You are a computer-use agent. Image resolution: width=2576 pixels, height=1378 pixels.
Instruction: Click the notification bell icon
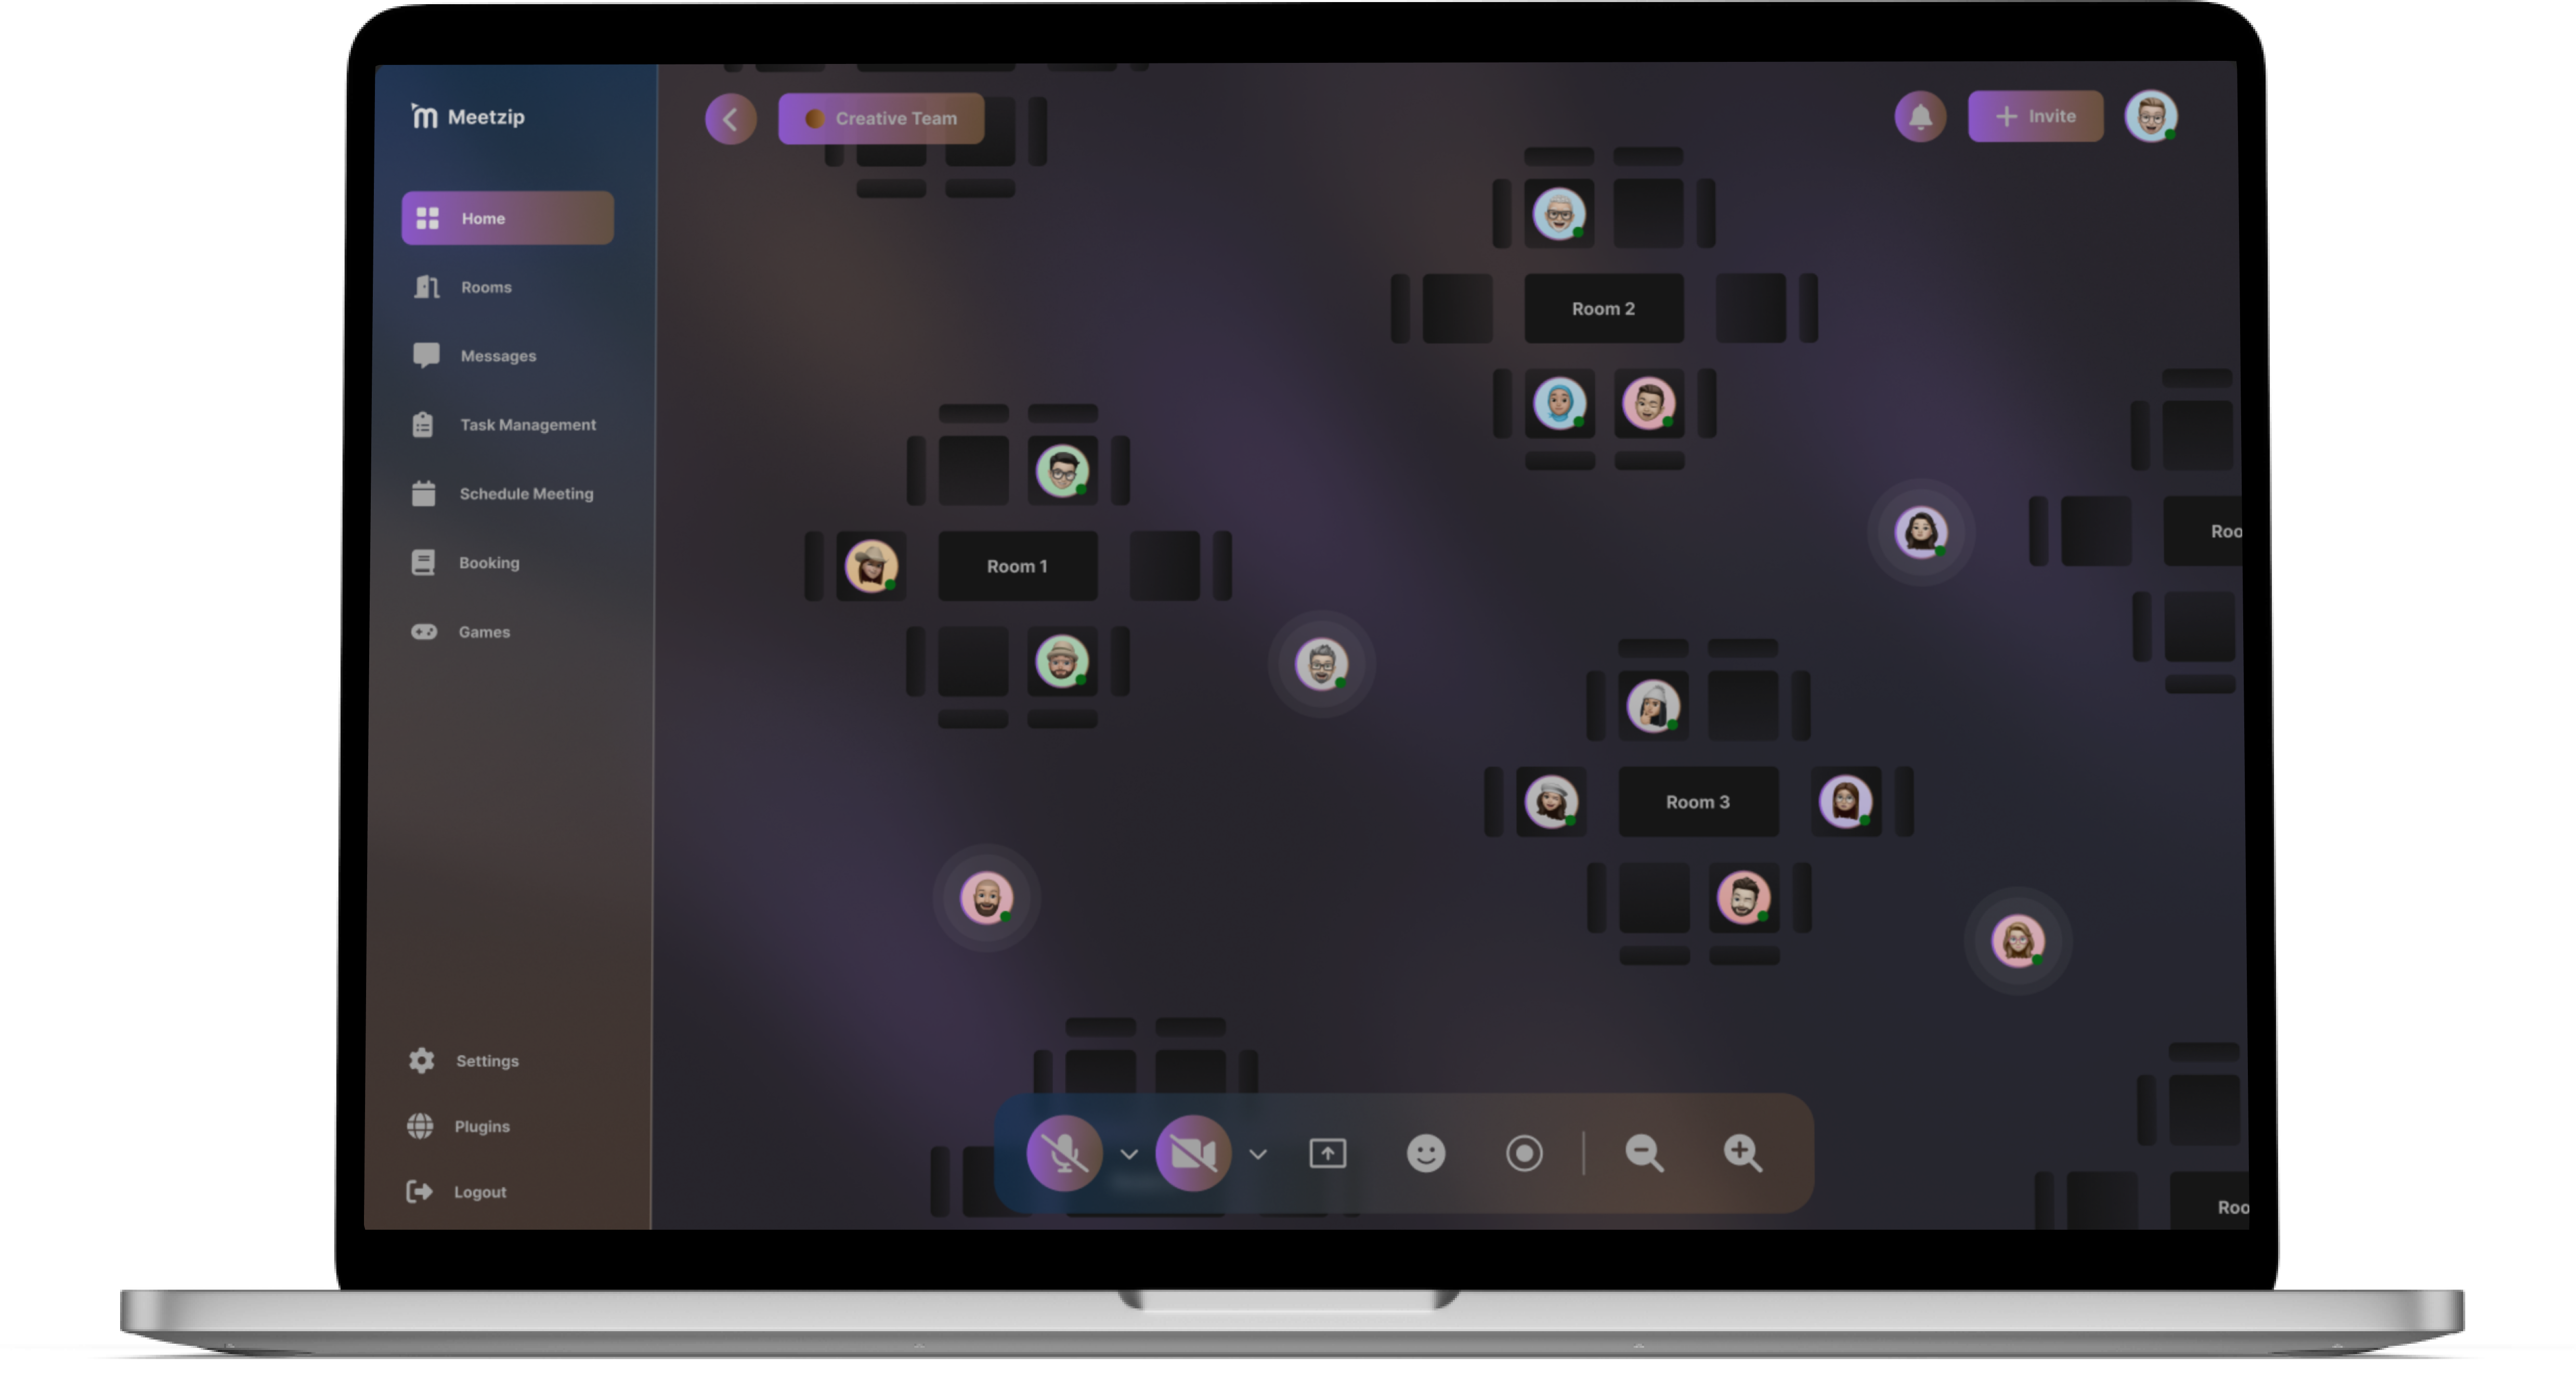click(1920, 116)
